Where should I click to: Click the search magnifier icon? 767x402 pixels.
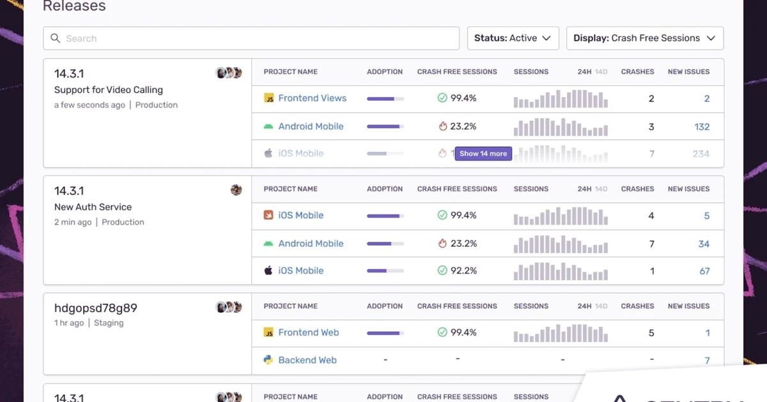(x=54, y=38)
